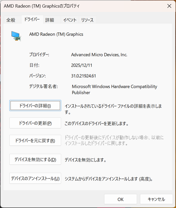
Task: Go to the イベント tab
Action: [70, 20]
